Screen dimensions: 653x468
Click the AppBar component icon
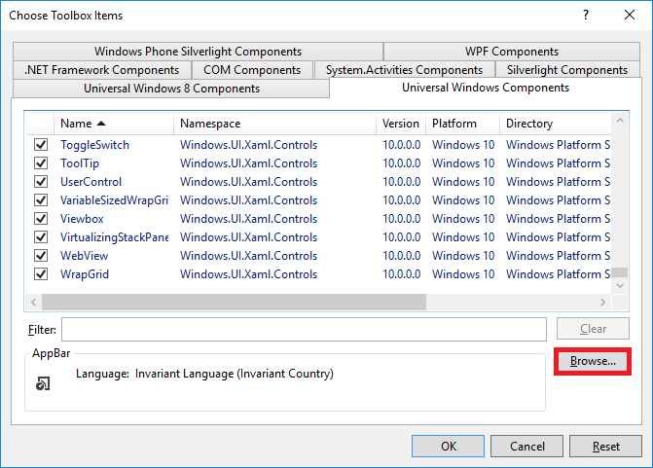pos(42,384)
